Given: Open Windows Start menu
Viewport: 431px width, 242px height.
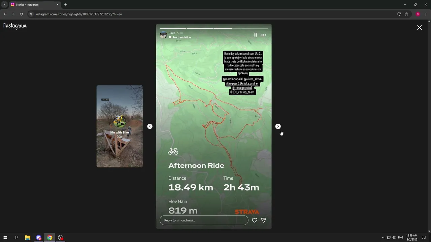Looking at the screenshot, I should pyautogui.click(x=5, y=238).
